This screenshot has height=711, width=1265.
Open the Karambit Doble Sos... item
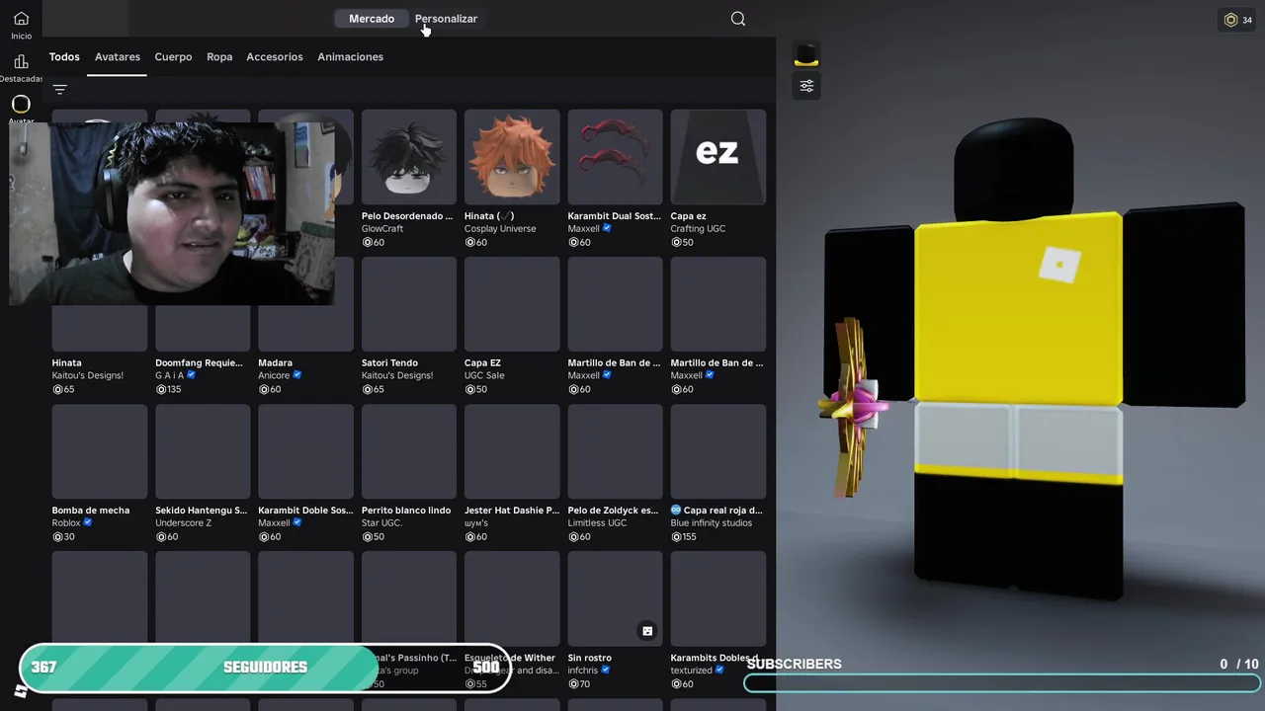point(305,473)
